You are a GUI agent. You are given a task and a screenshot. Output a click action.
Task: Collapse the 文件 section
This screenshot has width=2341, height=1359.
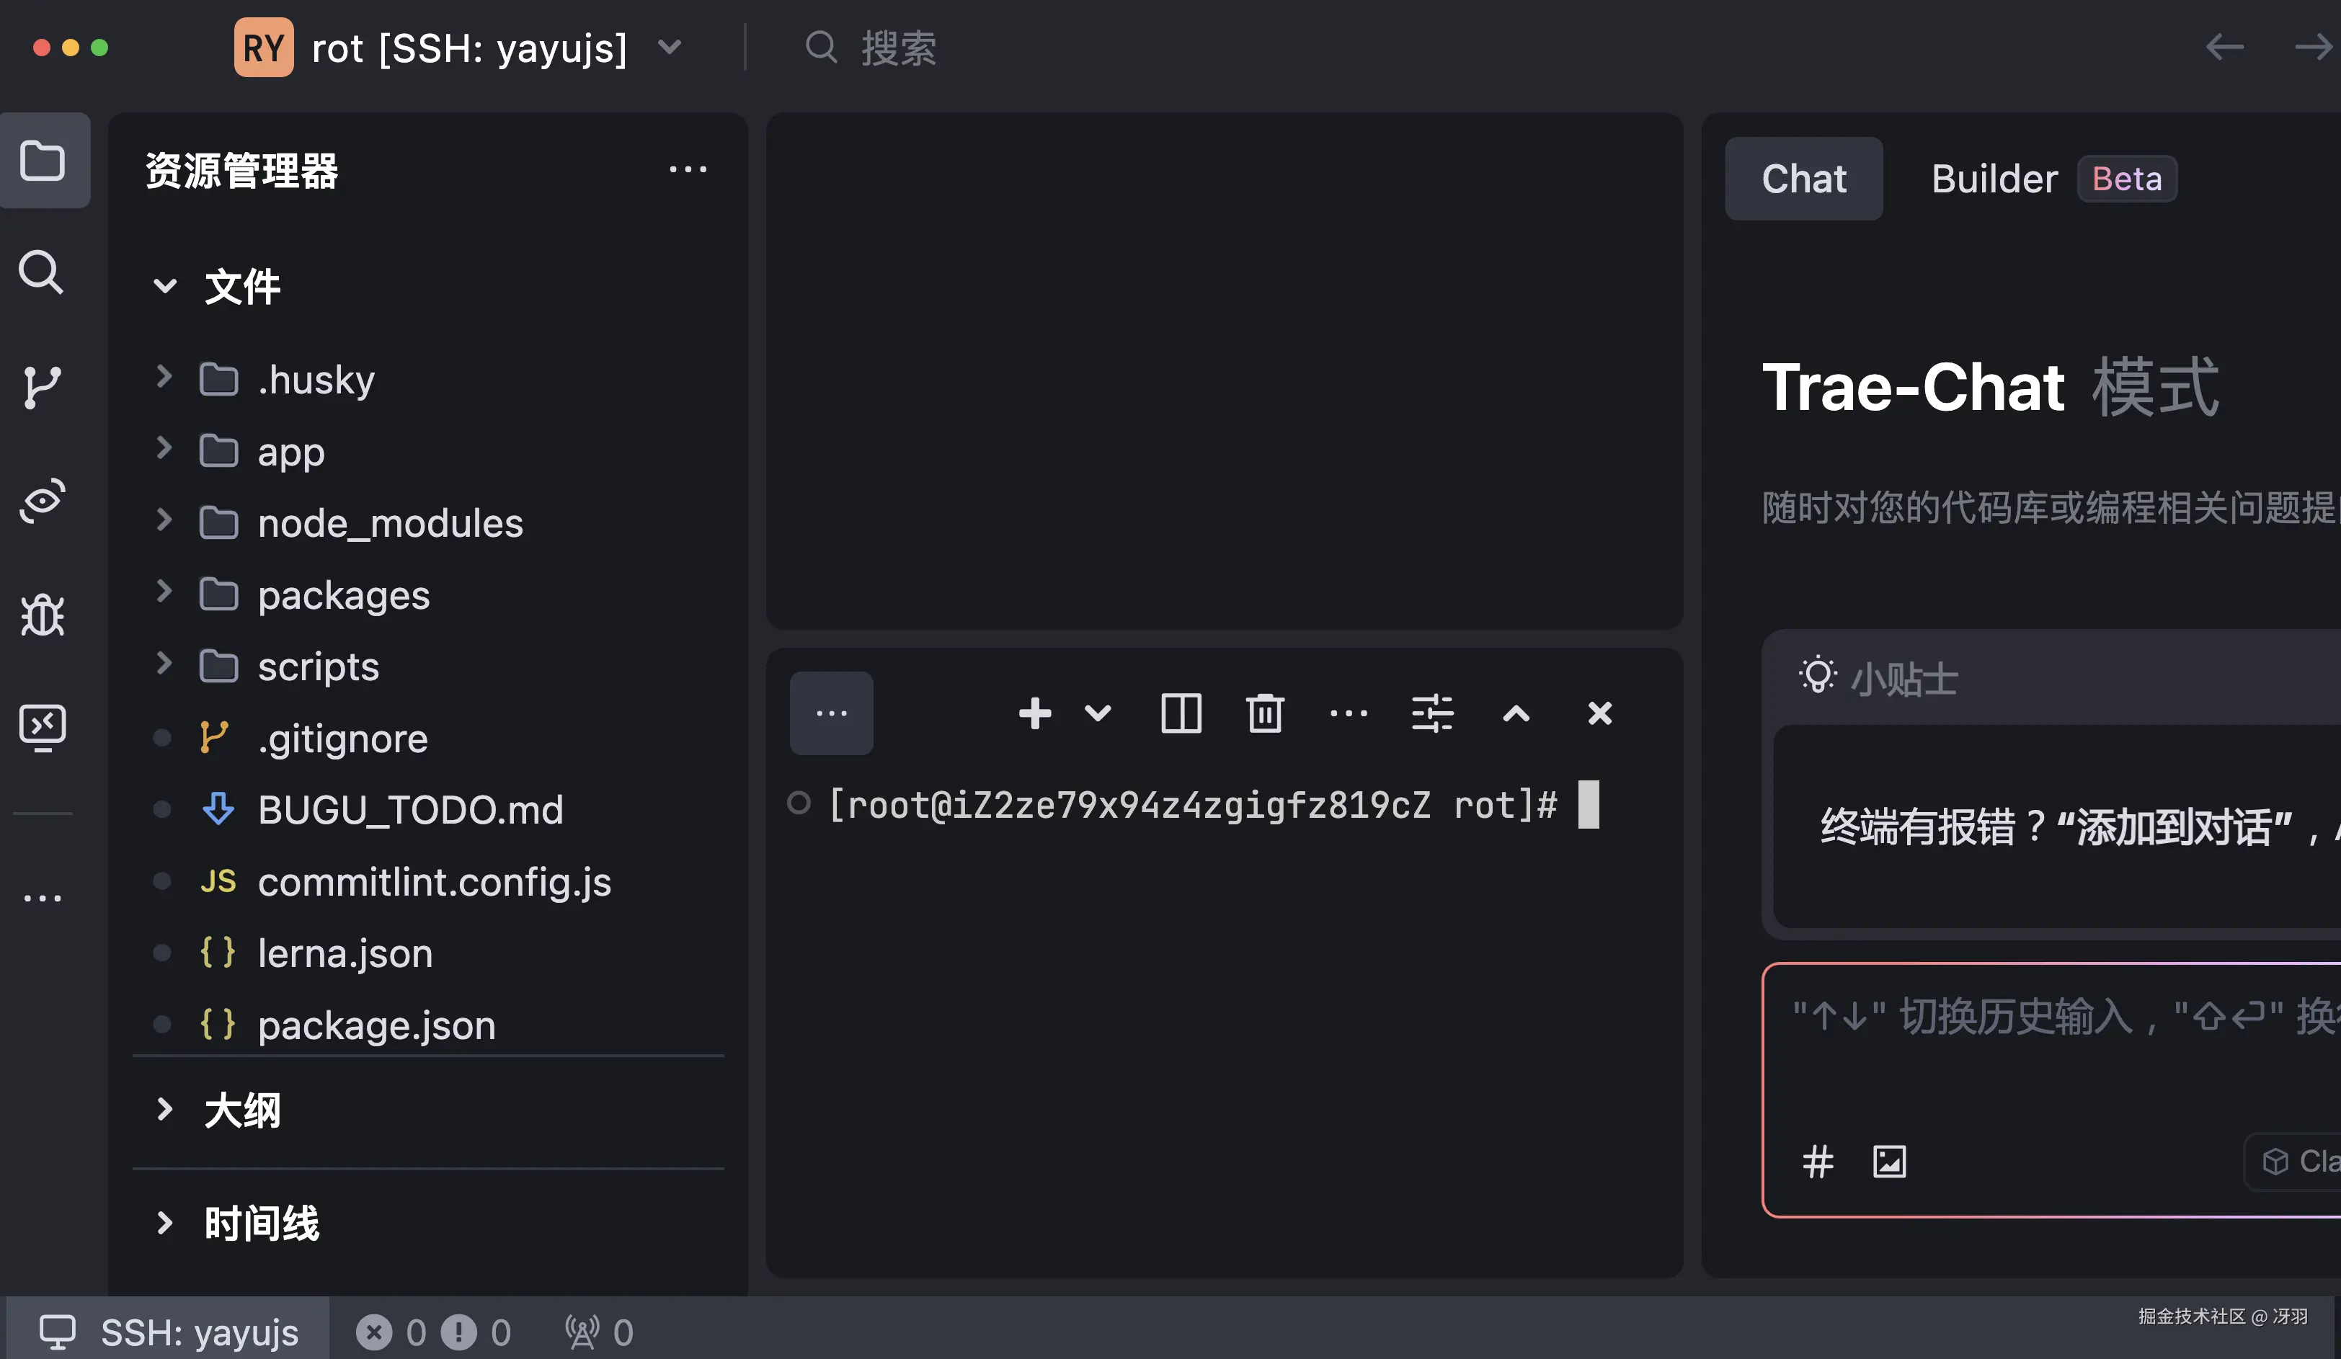tap(165, 286)
